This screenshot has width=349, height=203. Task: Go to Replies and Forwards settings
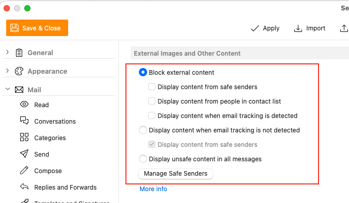click(x=66, y=187)
